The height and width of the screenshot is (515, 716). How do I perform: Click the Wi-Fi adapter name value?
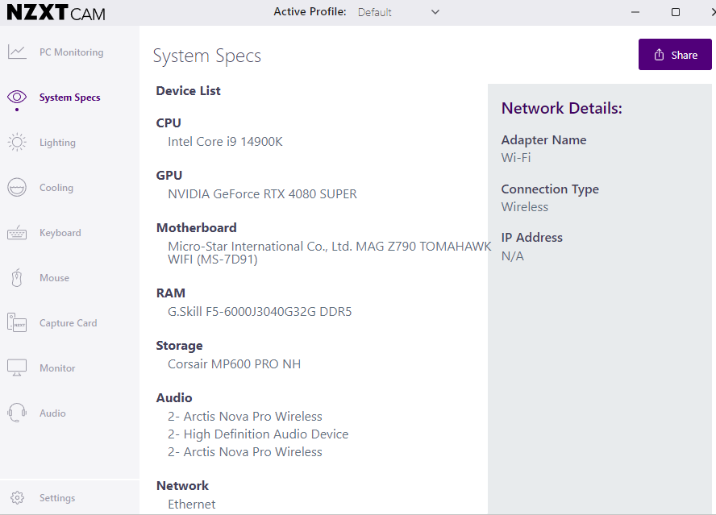(516, 158)
